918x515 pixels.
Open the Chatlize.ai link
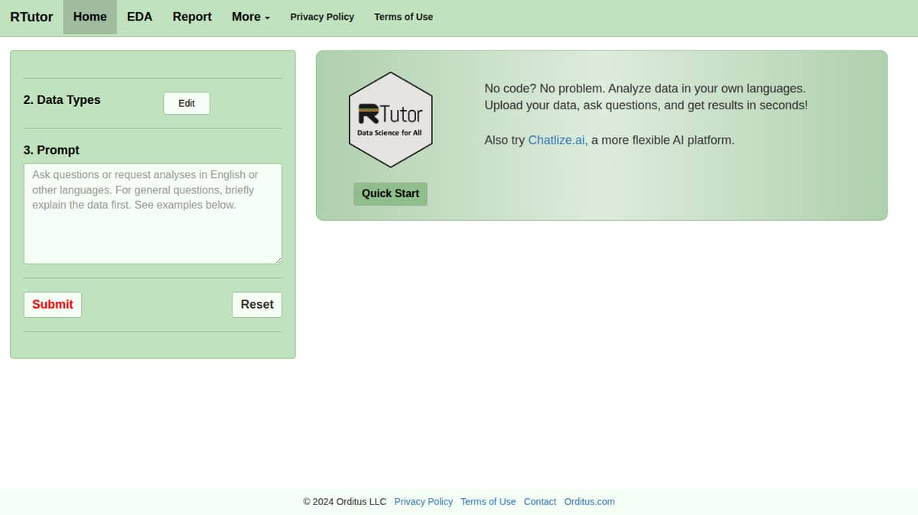557,141
